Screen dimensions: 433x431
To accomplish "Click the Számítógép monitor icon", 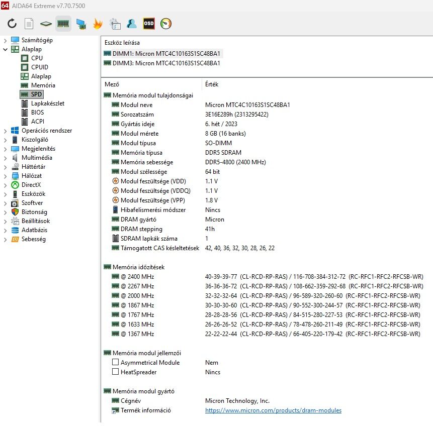I will point(15,40).
